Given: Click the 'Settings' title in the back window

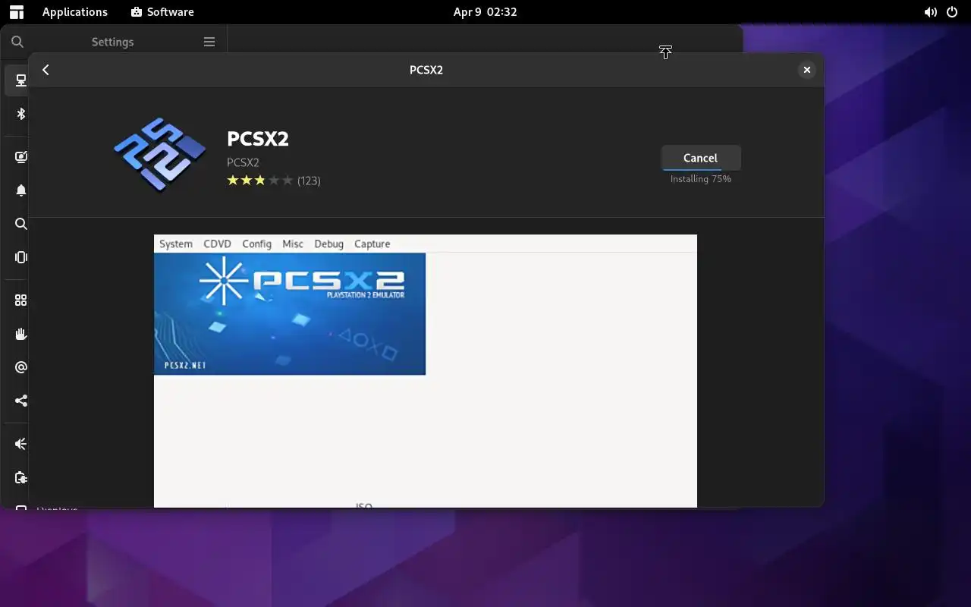Looking at the screenshot, I should [x=112, y=42].
